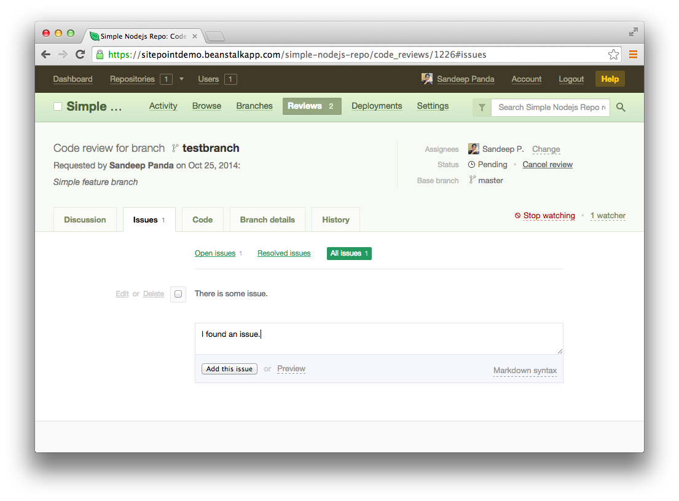Click the assignee avatar next to Sandeep P.

click(473, 149)
